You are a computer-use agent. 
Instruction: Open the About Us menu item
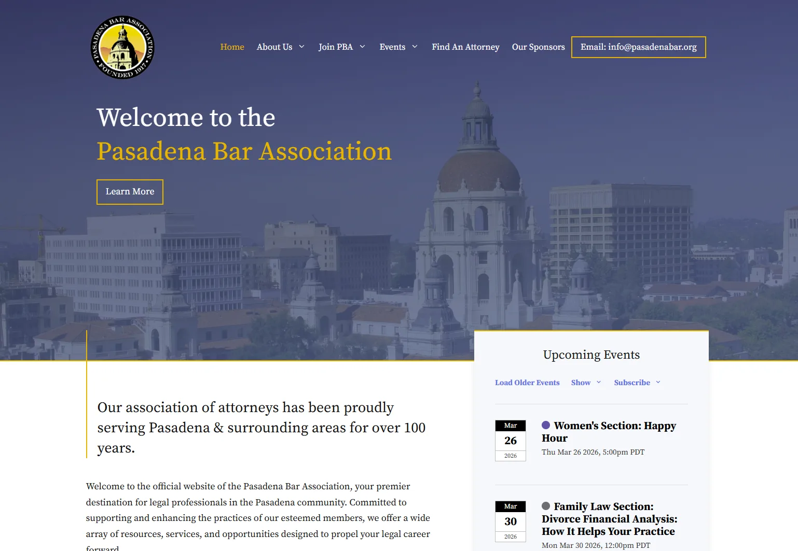coord(274,47)
